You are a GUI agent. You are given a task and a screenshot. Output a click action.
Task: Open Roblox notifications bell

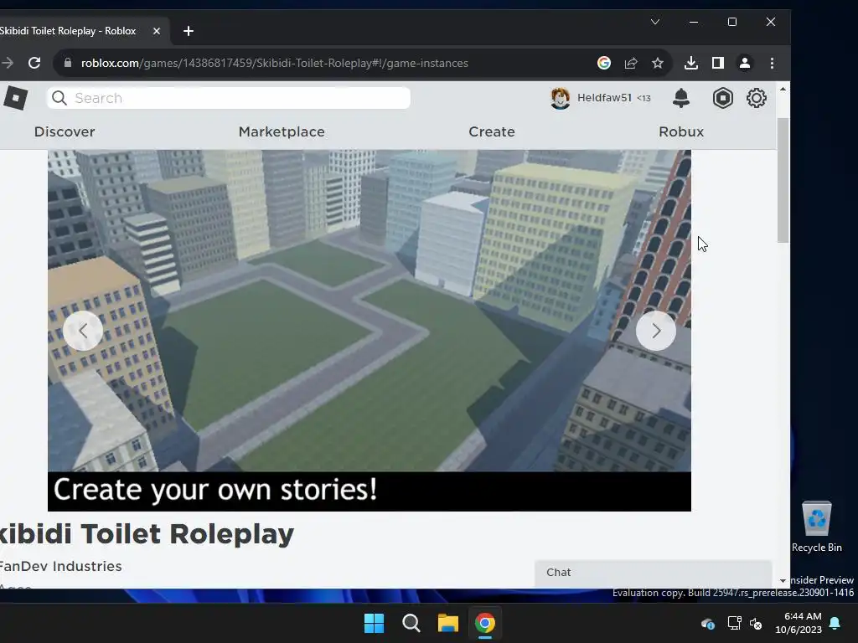(x=681, y=98)
